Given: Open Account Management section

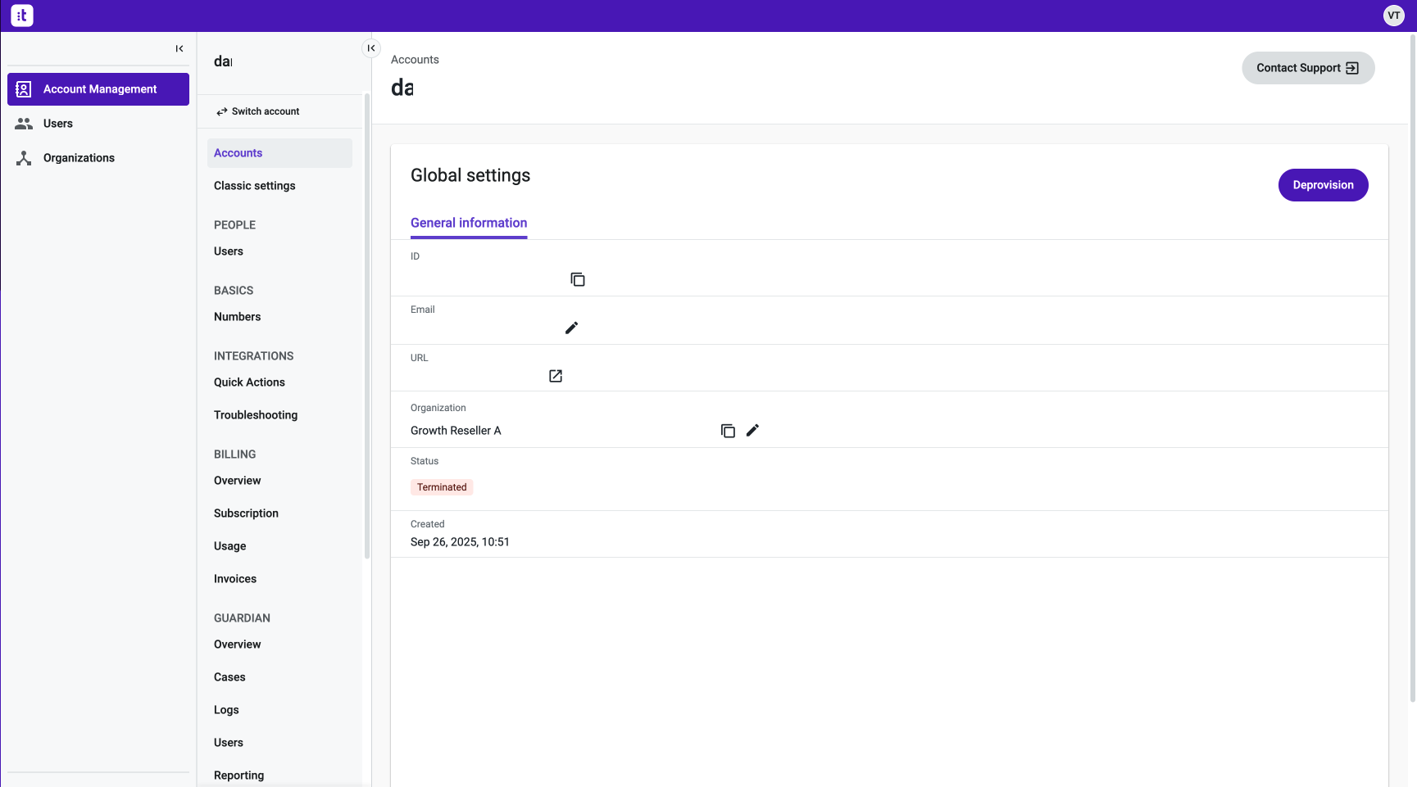Looking at the screenshot, I should point(98,89).
